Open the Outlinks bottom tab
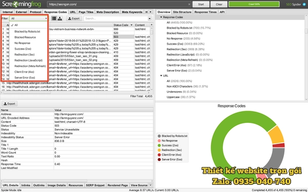The image size is (308, 192). (x=39, y=185)
